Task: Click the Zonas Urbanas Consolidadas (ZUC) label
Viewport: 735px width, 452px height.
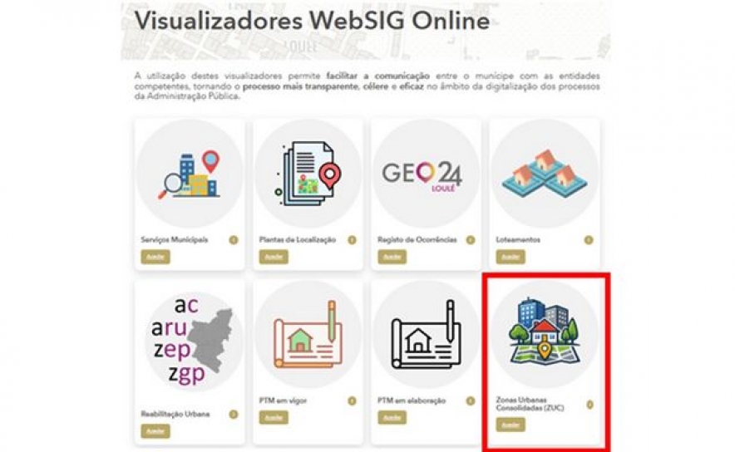Action: pyautogui.click(x=530, y=404)
